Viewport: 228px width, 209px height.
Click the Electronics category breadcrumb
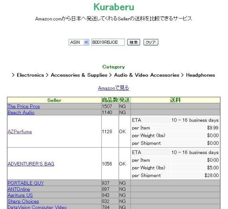[x=30, y=75]
